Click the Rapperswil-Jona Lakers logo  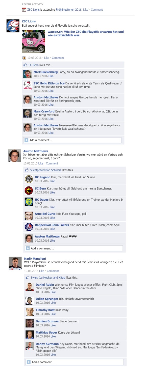(29, 227)
